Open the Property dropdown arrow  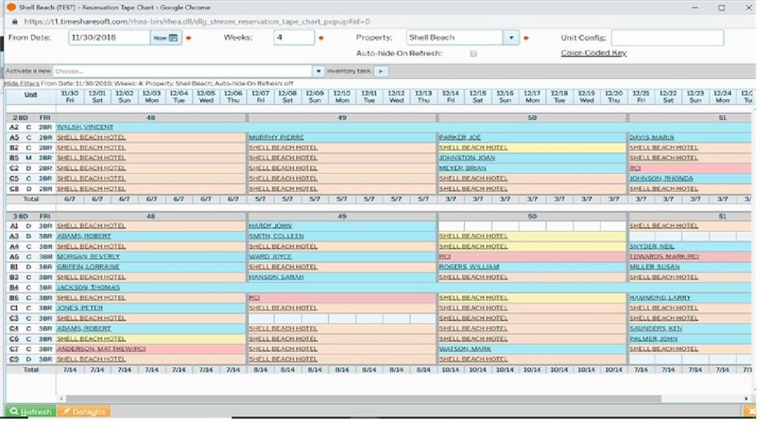(511, 38)
